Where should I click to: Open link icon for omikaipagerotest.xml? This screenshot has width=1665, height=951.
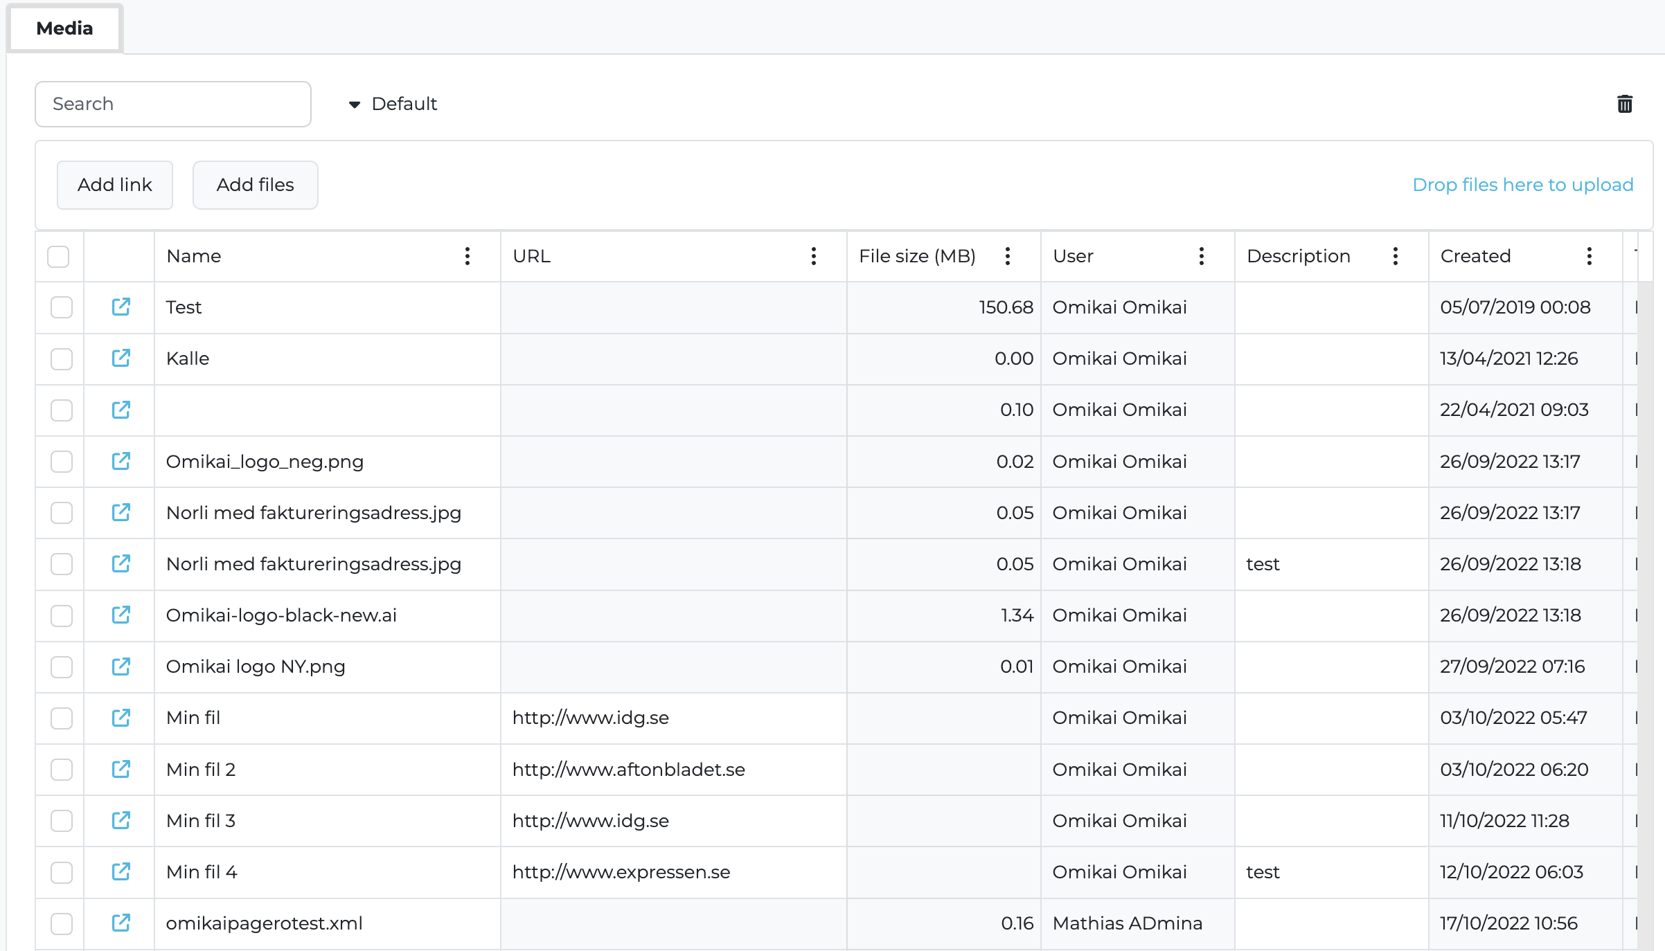point(121,923)
